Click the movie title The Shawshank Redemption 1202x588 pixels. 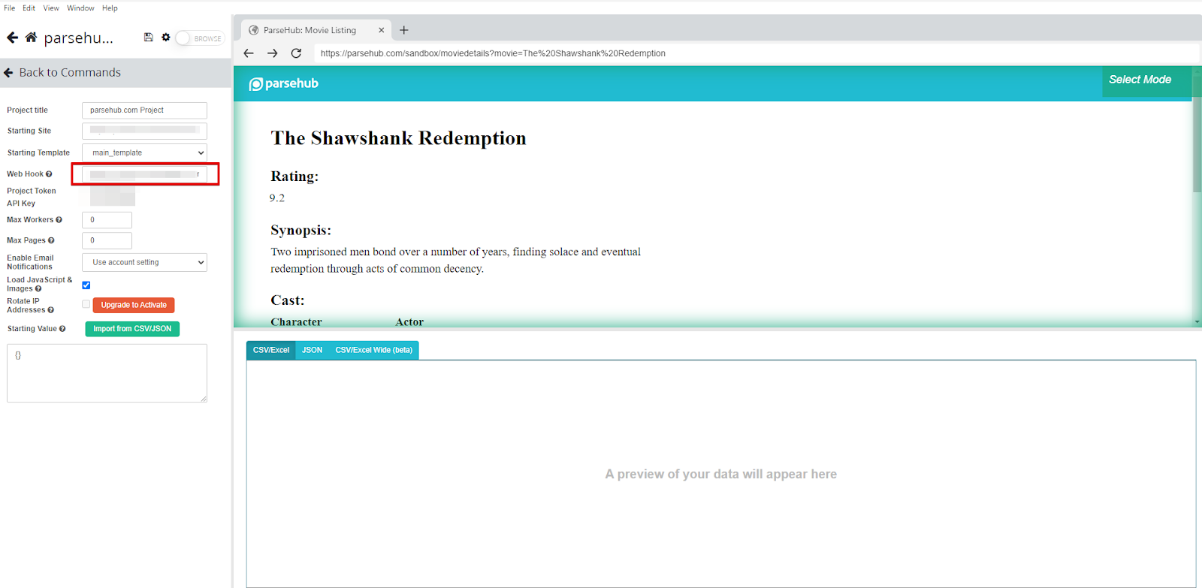(x=398, y=138)
